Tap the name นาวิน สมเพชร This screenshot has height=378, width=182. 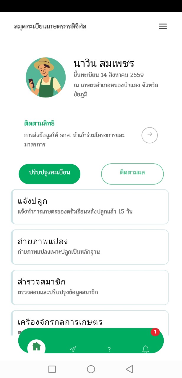click(x=104, y=63)
